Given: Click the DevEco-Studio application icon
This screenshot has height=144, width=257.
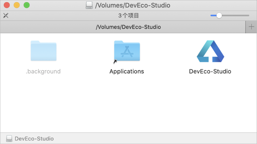Looking at the screenshot, I should click(210, 51).
